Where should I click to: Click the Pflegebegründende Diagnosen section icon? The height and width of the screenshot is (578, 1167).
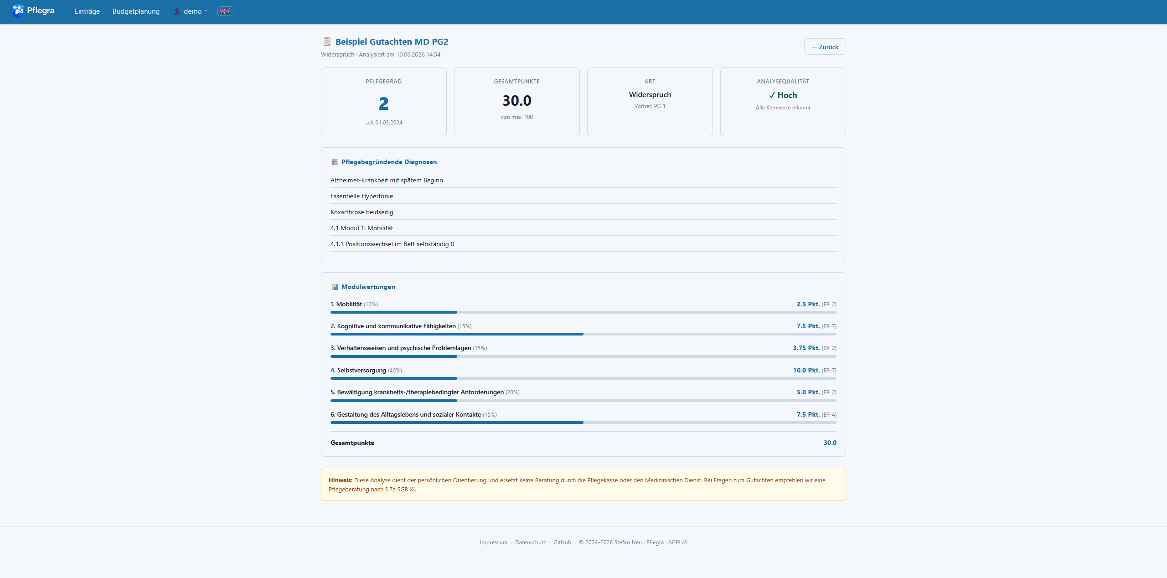pyautogui.click(x=335, y=162)
